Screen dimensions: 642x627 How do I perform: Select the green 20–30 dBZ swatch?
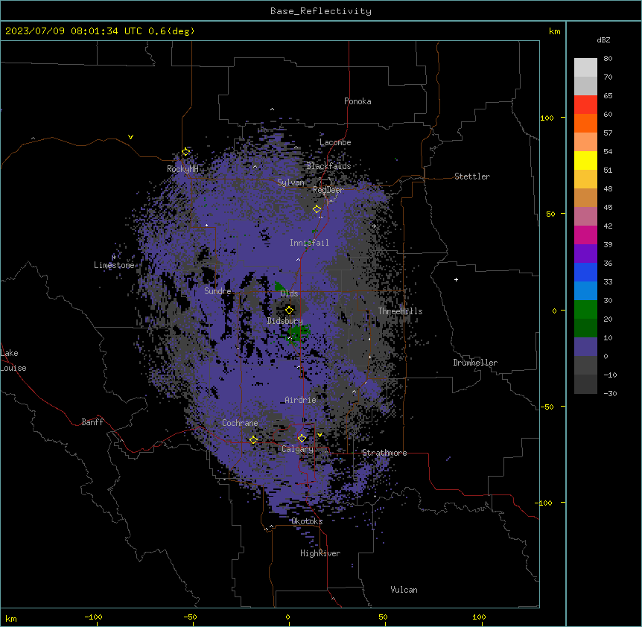(x=585, y=310)
